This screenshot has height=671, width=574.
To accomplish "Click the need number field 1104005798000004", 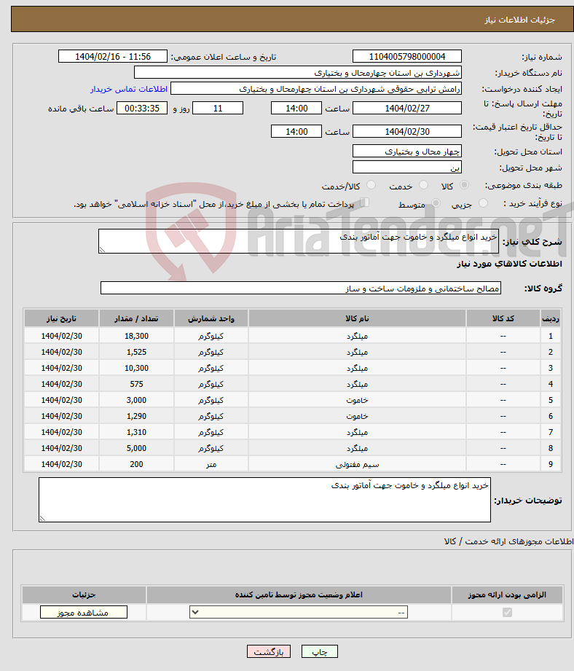I will (407, 57).
